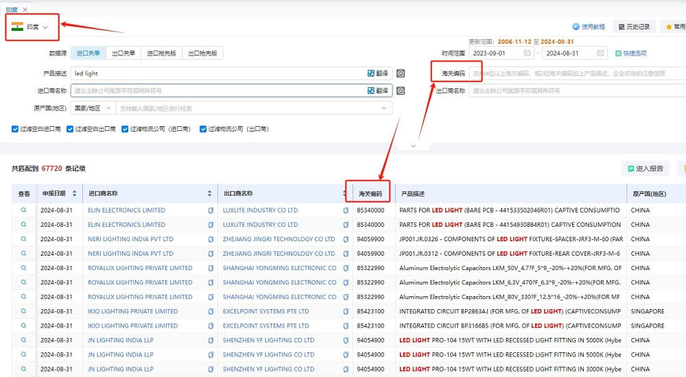
Task: Open ROYALUX LIGHTING PRIVATE LIMITED first link
Action: pyautogui.click(x=140, y=268)
